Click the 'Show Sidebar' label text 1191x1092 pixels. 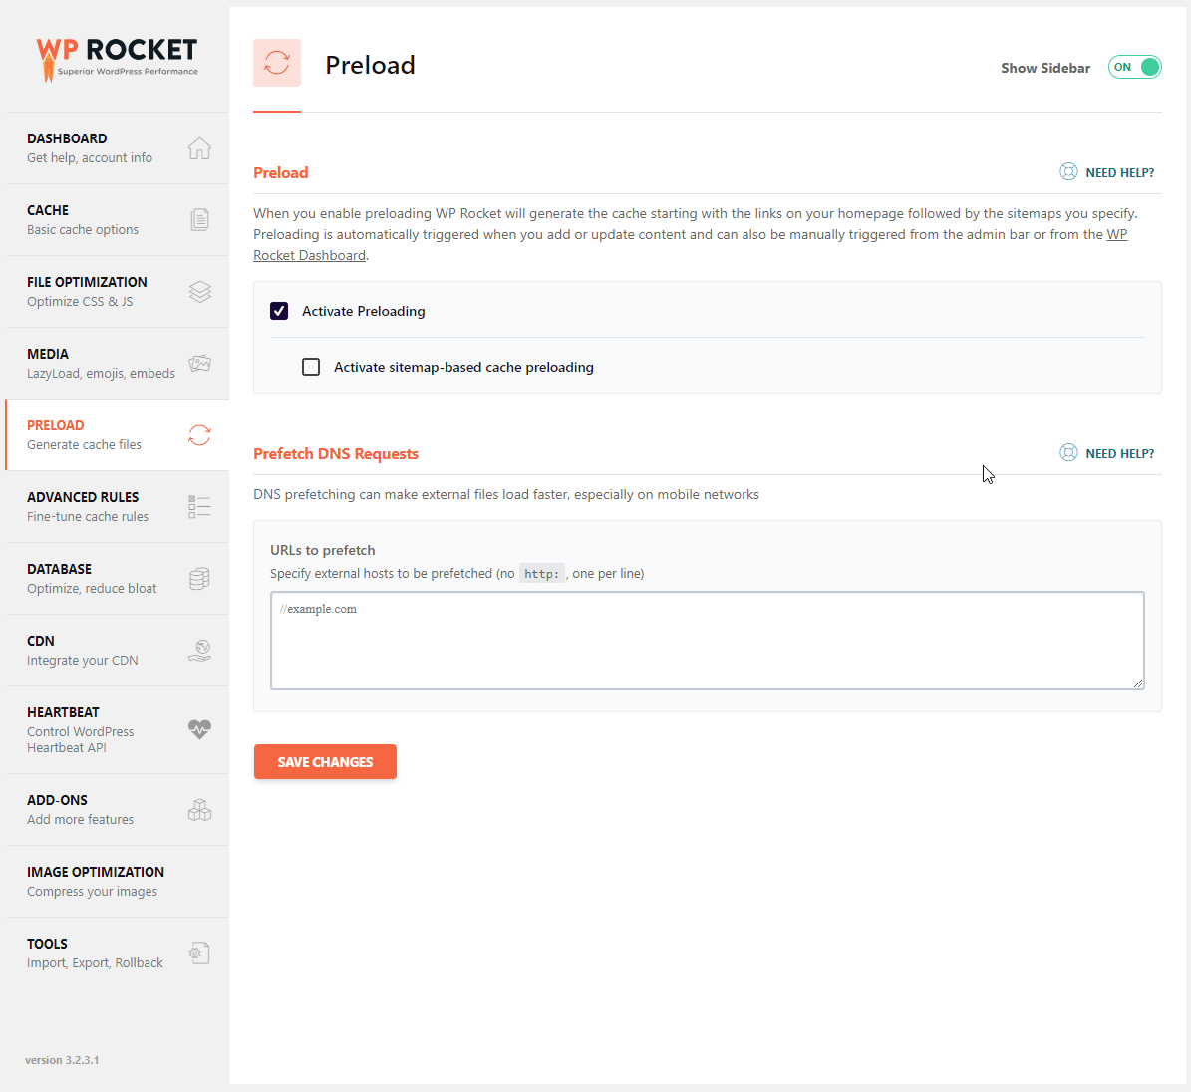coord(1045,68)
